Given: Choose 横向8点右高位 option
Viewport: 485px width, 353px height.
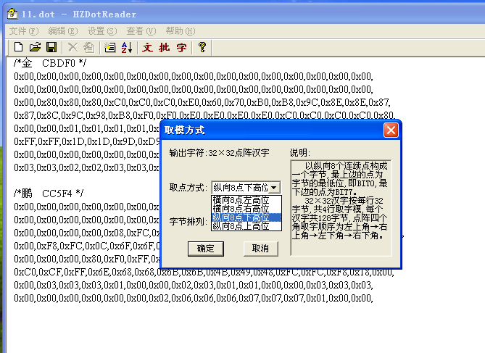Looking at the screenshot, I should pyautogui.click(x=240, y=208).
